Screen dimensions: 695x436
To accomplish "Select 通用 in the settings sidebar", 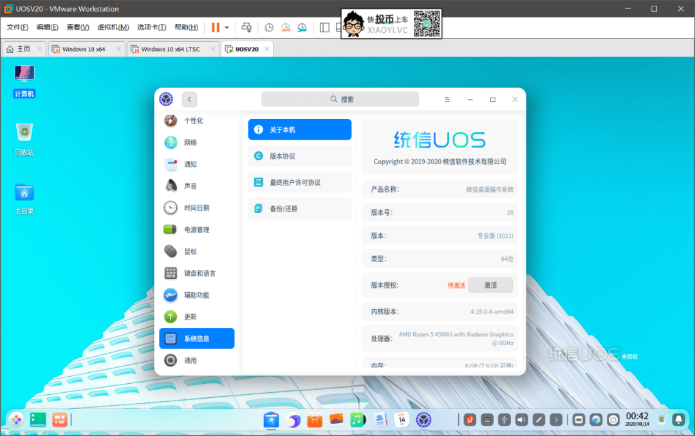I will tap(197, 360).
